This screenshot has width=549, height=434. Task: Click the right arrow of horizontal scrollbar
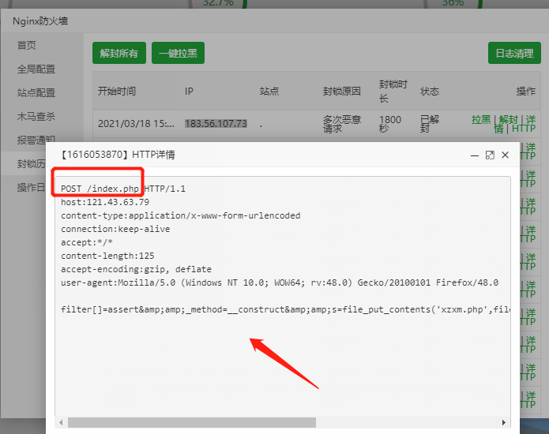pos(503,422)
